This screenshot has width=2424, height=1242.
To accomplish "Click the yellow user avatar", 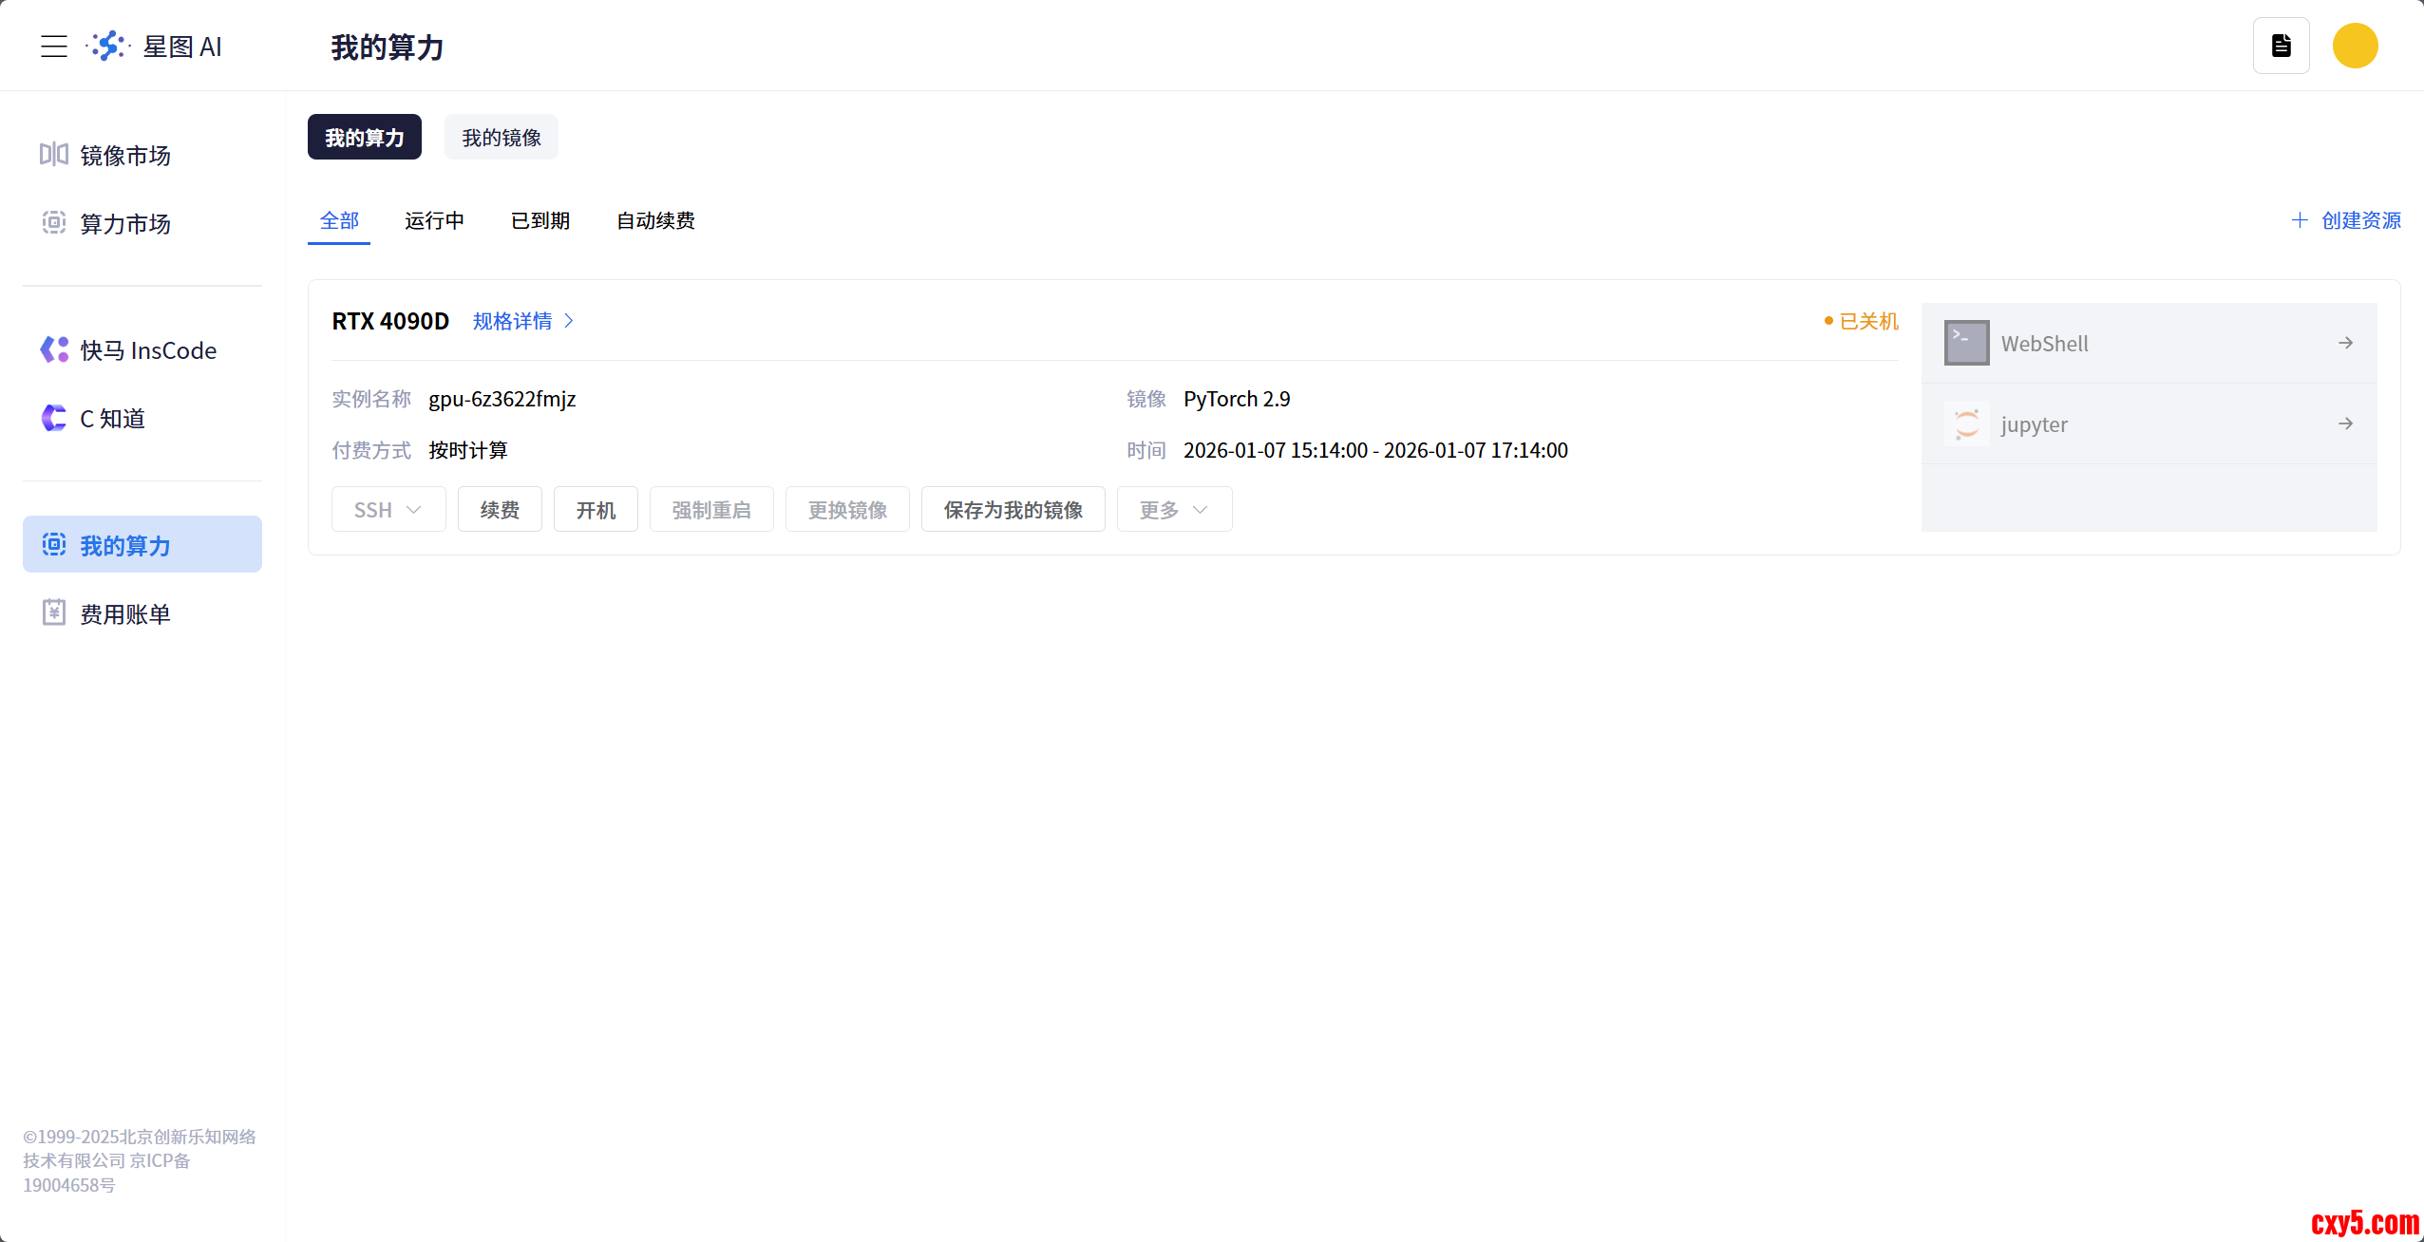I will (2355, 46).
